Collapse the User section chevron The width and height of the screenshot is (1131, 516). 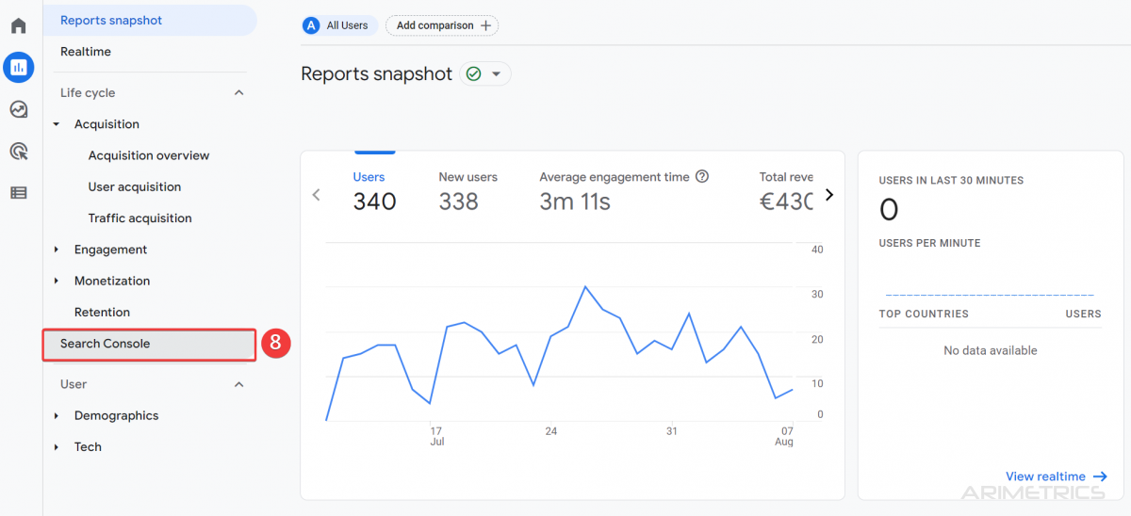[x=239, y=384]
